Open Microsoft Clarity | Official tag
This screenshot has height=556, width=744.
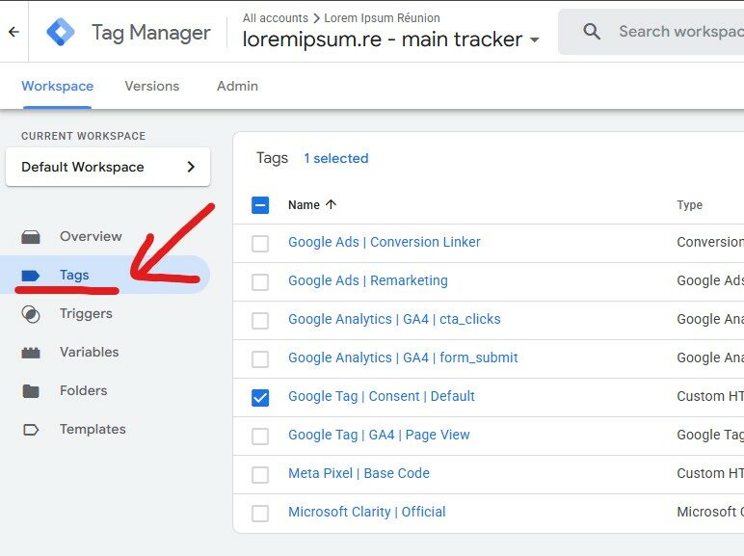pos(367,512)
